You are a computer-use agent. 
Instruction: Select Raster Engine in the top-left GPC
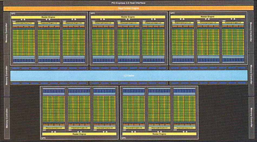(48, 17)
